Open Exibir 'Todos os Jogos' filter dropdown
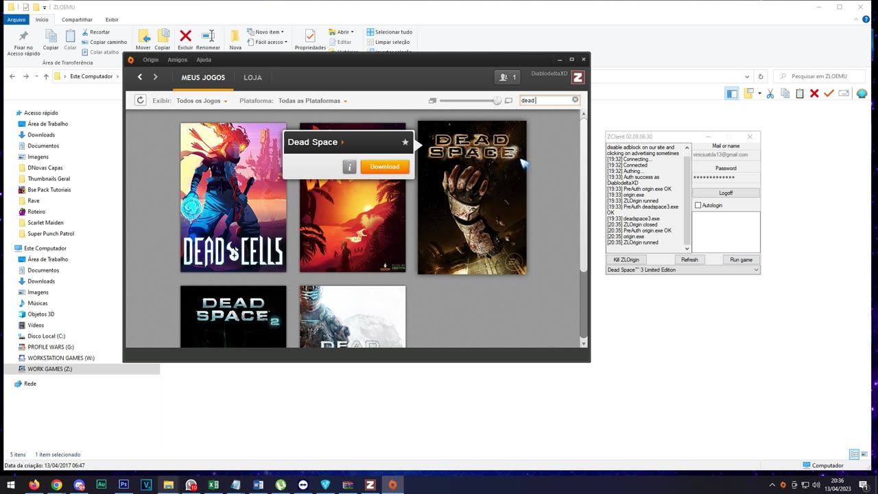 pyautogui.click(x=202, y=101)
